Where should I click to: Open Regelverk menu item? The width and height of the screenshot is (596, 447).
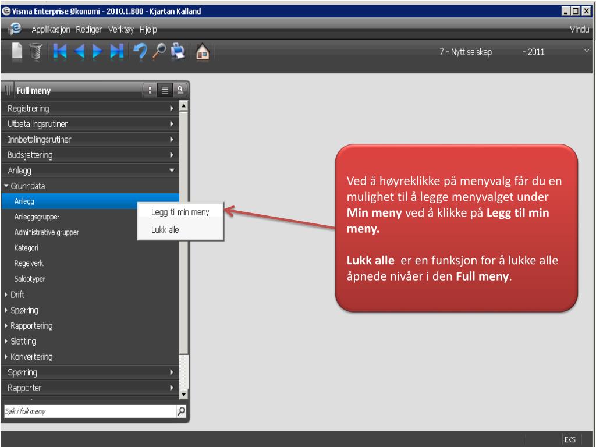(x=29, y=264)
